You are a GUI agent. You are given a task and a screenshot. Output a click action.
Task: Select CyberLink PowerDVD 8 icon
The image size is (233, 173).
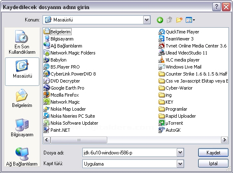click(47, 73)
